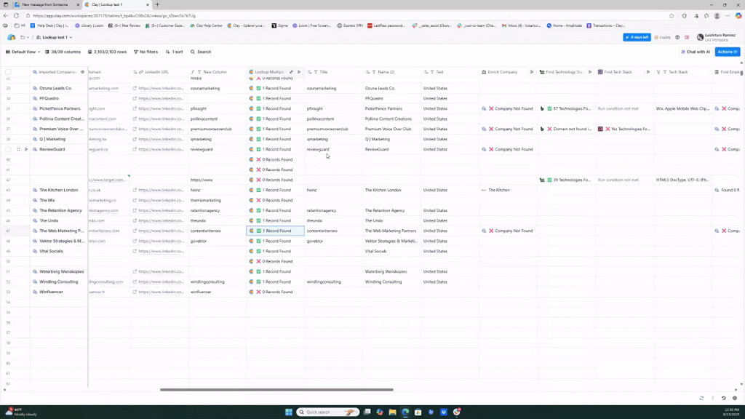Open the 1 sort menu
The height and width of the screenshot is (419, 745).
[x=174, y=52]
